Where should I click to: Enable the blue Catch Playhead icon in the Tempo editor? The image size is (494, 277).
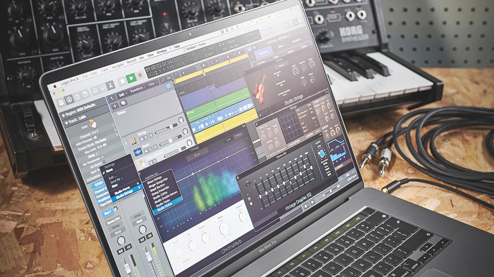(x=169, y=86)
